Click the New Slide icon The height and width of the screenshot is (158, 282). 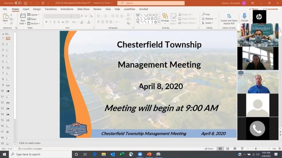click(x=22, y=16)
